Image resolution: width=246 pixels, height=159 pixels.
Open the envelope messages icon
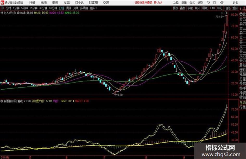pyautogui.click(x=222, y=3)
